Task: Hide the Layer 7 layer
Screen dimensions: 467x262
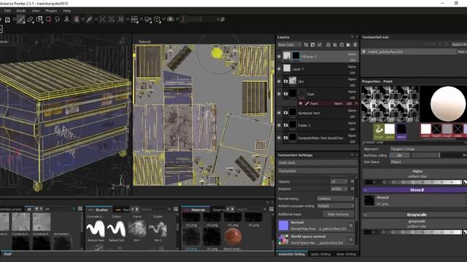Action: (x=279, y=69)
